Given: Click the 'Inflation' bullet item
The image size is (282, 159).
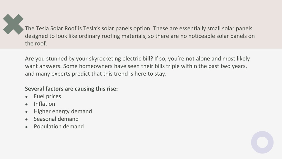Looking at the screenshot, I should pos(44,104).
